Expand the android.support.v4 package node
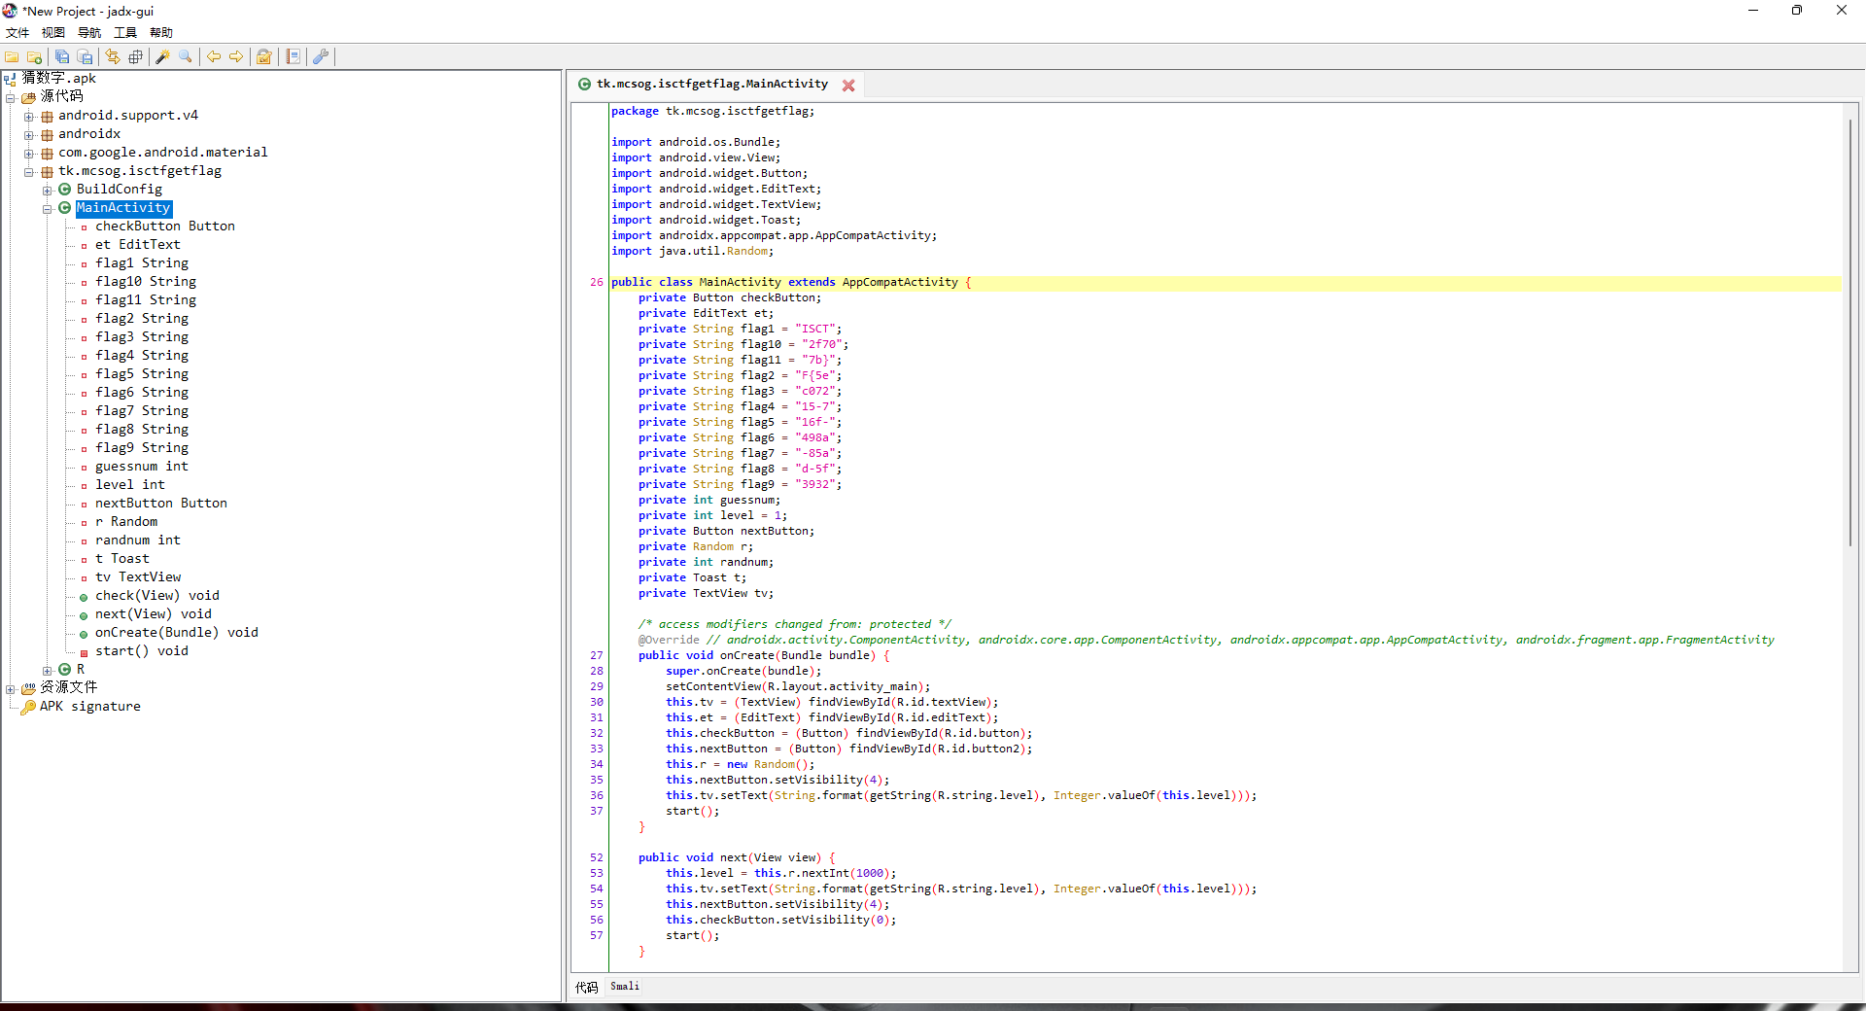1866x1011 pixels. pos(29,117)
